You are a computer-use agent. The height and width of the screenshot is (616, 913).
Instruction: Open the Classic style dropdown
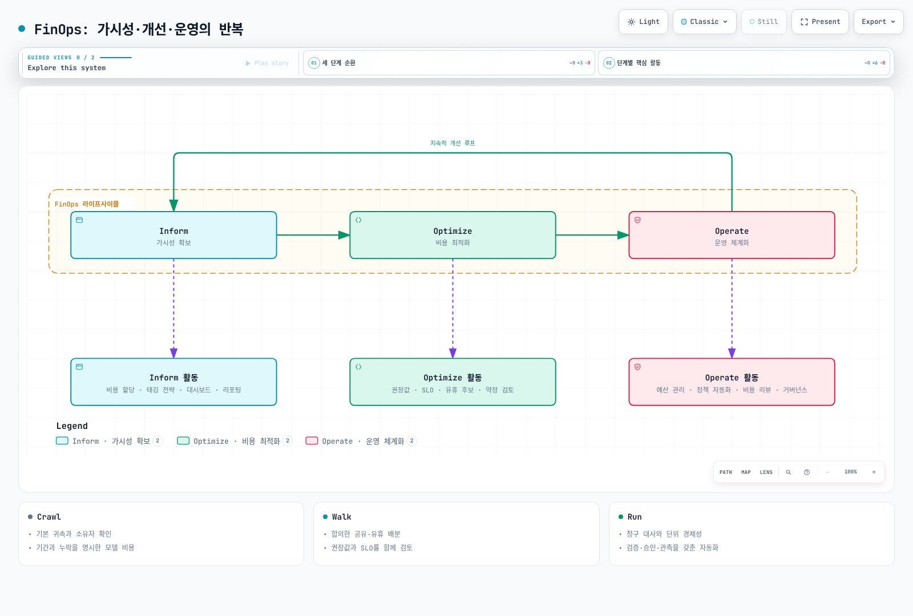(x=704, y=22)
